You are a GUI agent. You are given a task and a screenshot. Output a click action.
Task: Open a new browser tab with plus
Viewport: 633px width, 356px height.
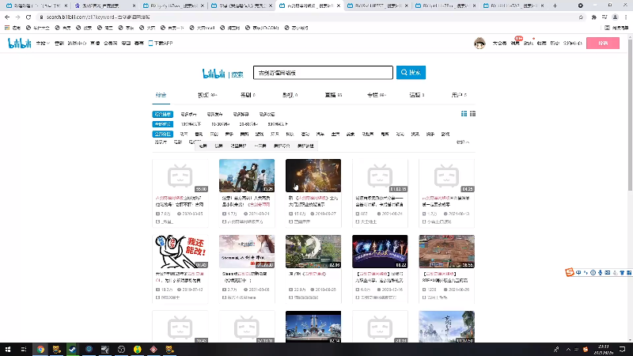click(x=555, y=6)
